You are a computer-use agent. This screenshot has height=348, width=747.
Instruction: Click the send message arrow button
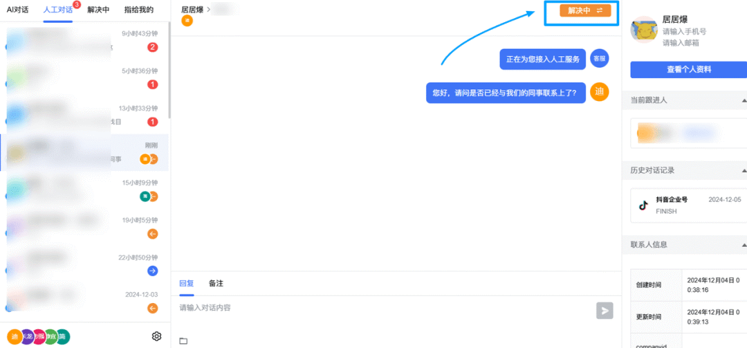(605, 311)
